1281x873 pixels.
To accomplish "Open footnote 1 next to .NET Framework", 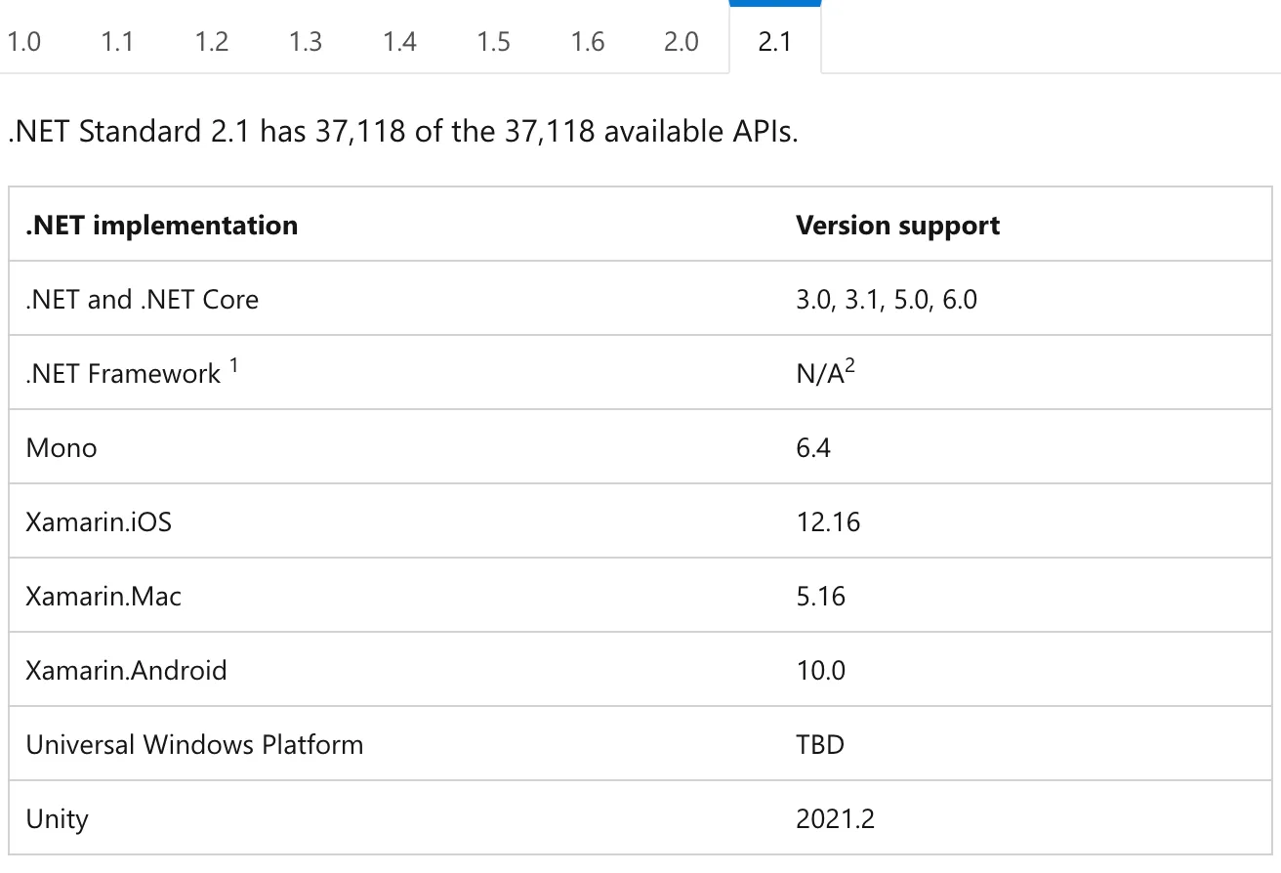I will point(234,365).
